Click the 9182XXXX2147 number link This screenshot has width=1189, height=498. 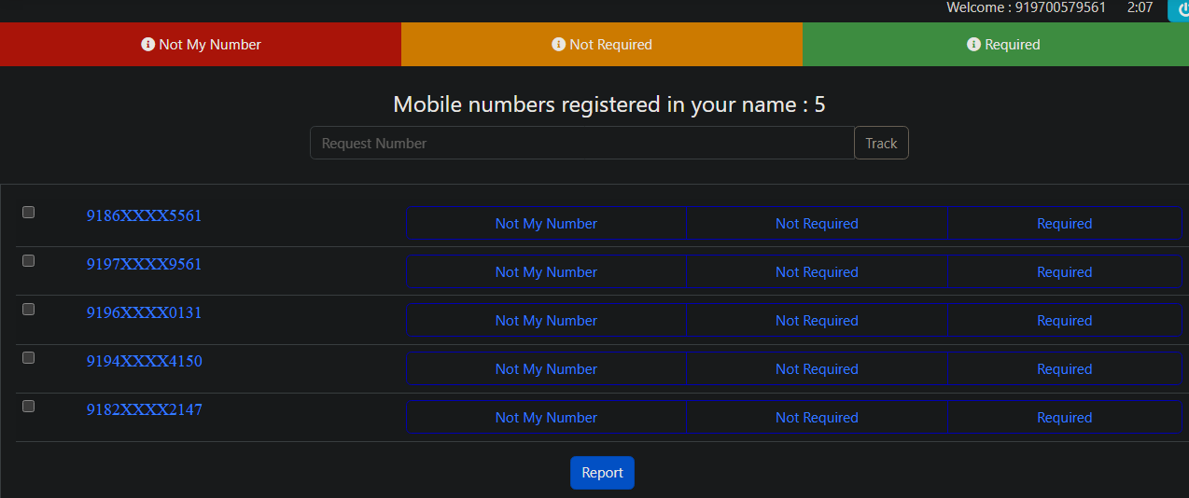tap(144, 410)
